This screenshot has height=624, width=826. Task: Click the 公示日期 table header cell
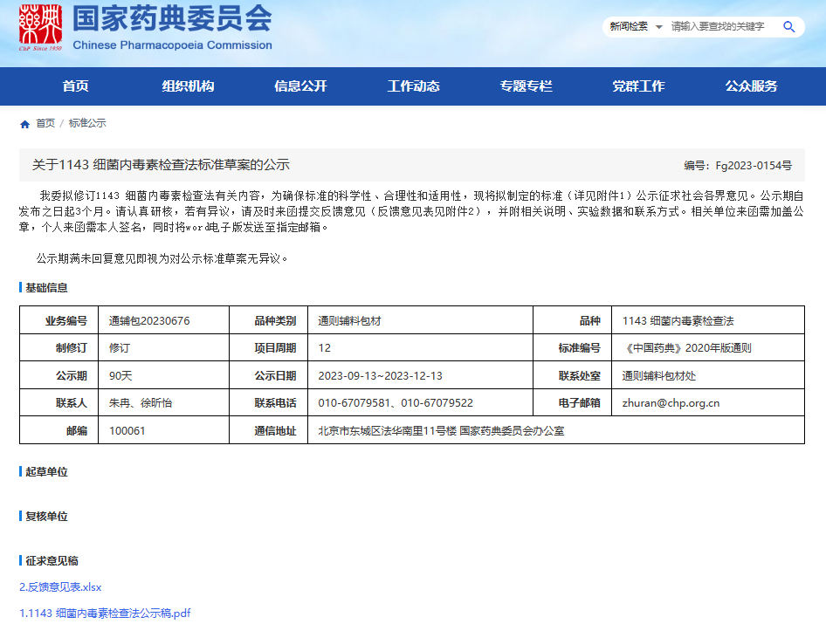(x=269, y=375)
